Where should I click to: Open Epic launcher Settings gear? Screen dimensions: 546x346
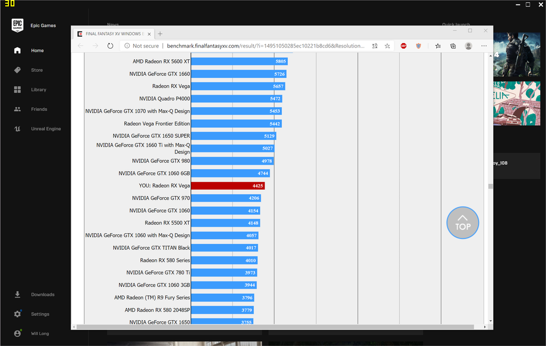[x=18, y=314]
